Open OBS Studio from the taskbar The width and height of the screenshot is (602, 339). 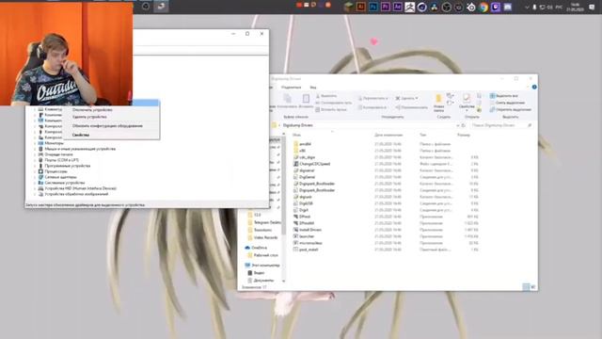tap(447, 7)
